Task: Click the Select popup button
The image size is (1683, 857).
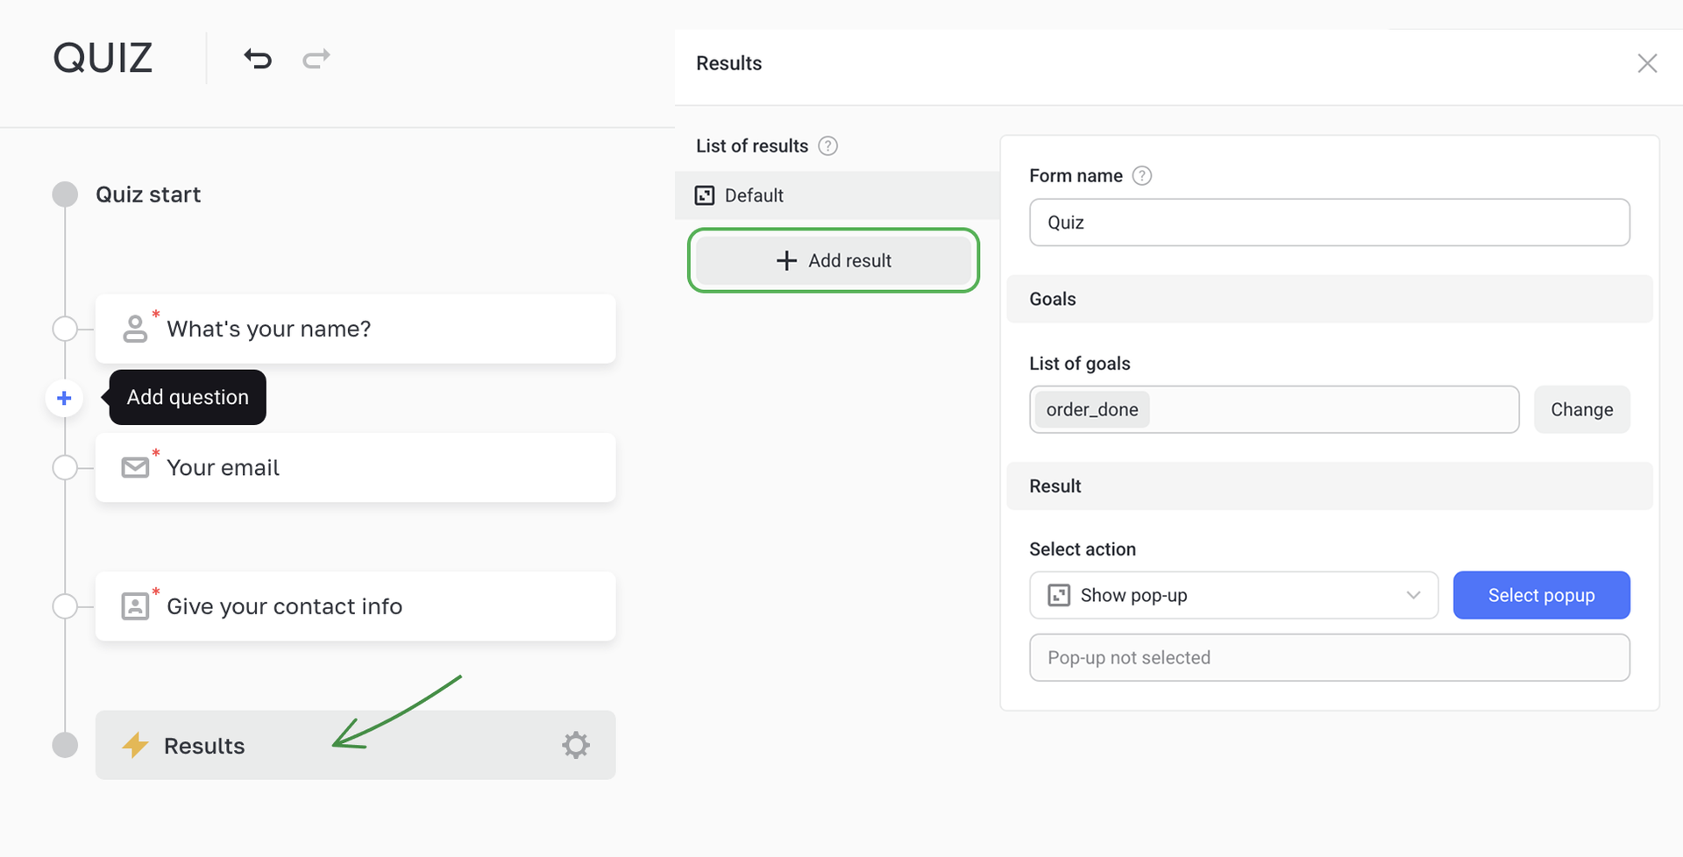Action: 1541,596
